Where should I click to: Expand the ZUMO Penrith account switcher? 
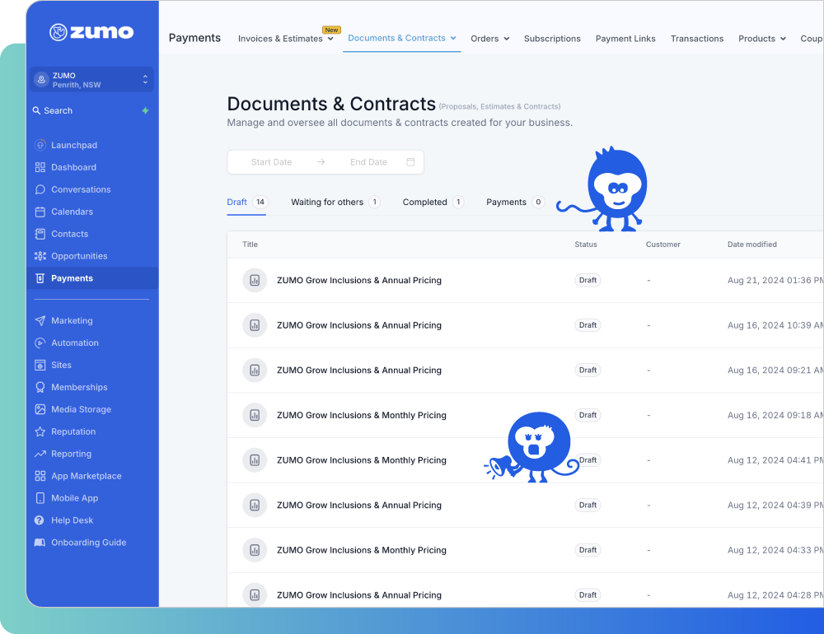pyautogui.click(x=91, y=79)
